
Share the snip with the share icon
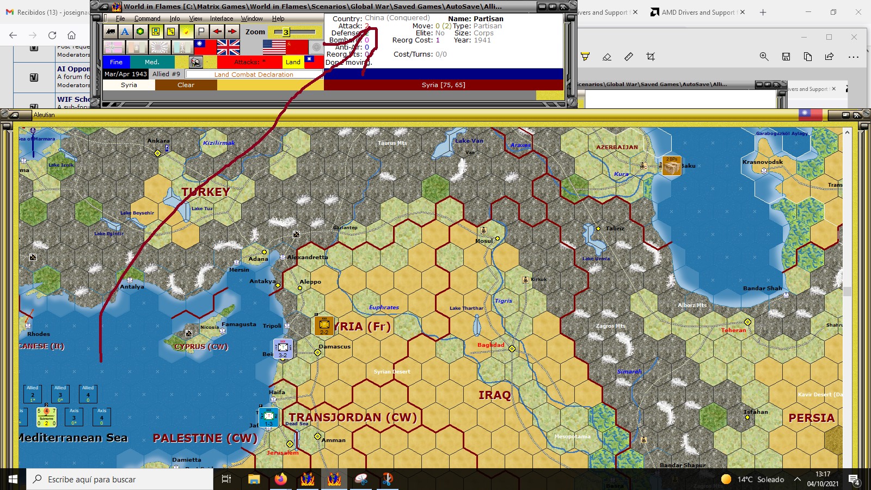(830, 57)
